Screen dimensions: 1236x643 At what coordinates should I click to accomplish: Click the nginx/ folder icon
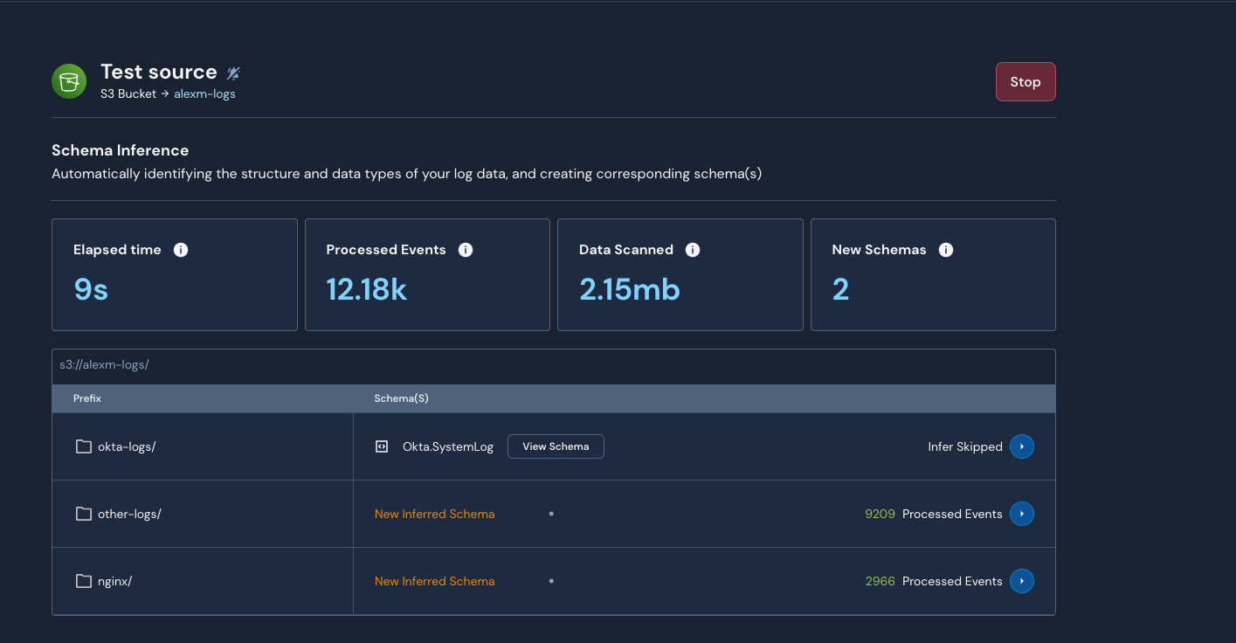tap(84, 581)
